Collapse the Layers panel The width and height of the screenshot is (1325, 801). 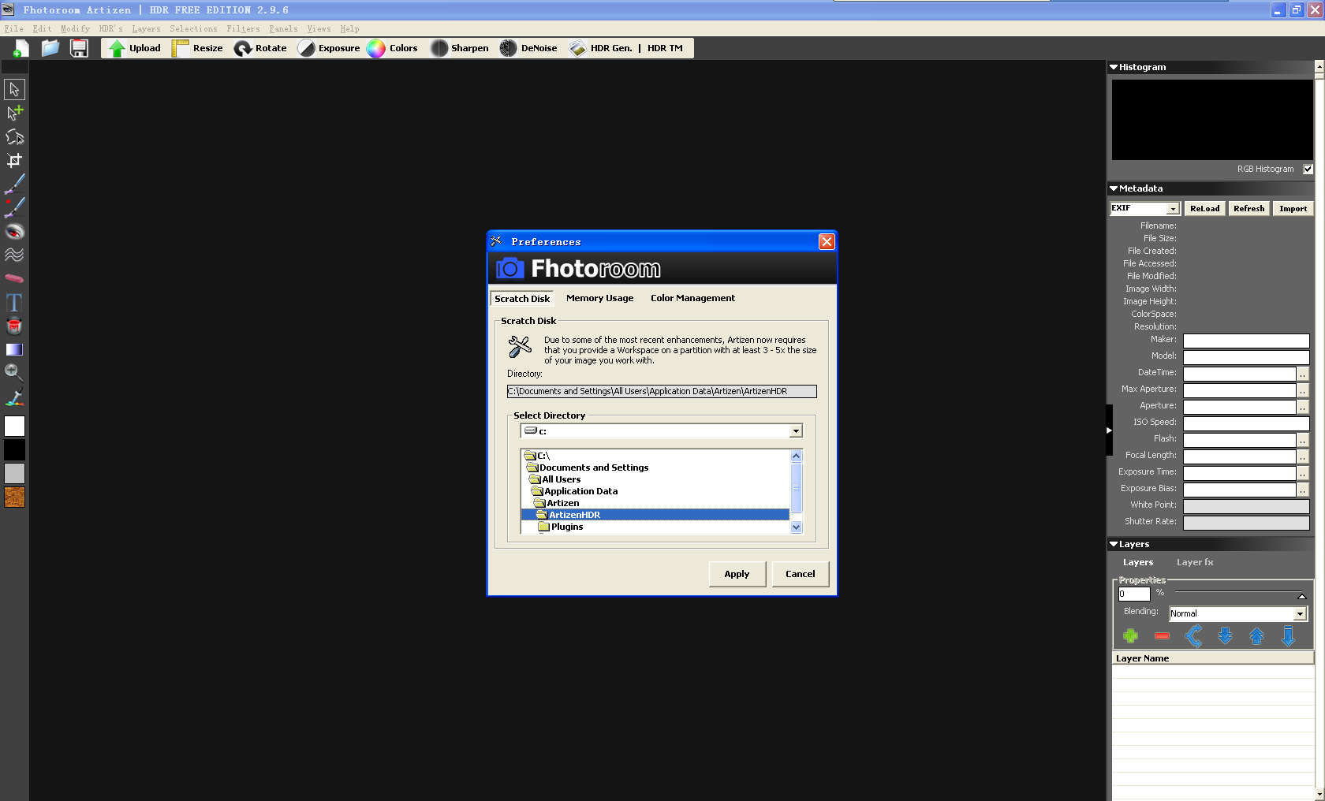(x=1114, y=544)
